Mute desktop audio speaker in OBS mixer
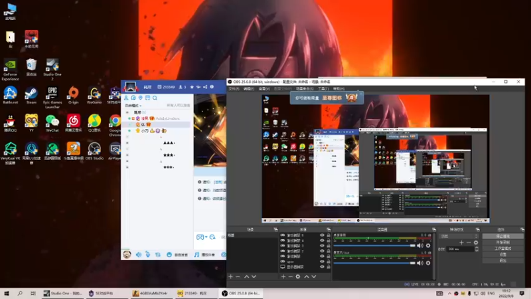Image resolution: width=531 pixels, height=299 pixels. point(420,245)
